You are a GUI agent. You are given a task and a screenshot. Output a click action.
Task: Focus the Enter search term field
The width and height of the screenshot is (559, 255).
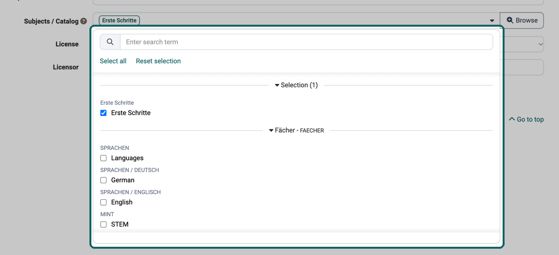tap(307, 42)
